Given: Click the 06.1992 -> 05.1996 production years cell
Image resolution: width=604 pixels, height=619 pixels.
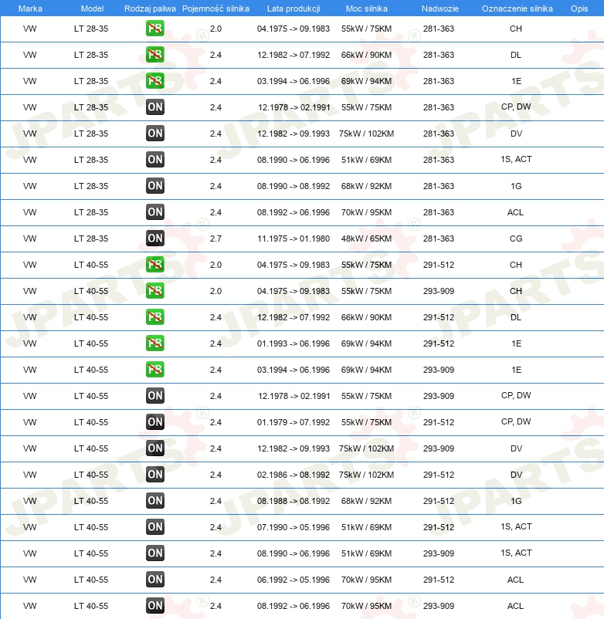Looking at the screenshot, I should (294, 580).
